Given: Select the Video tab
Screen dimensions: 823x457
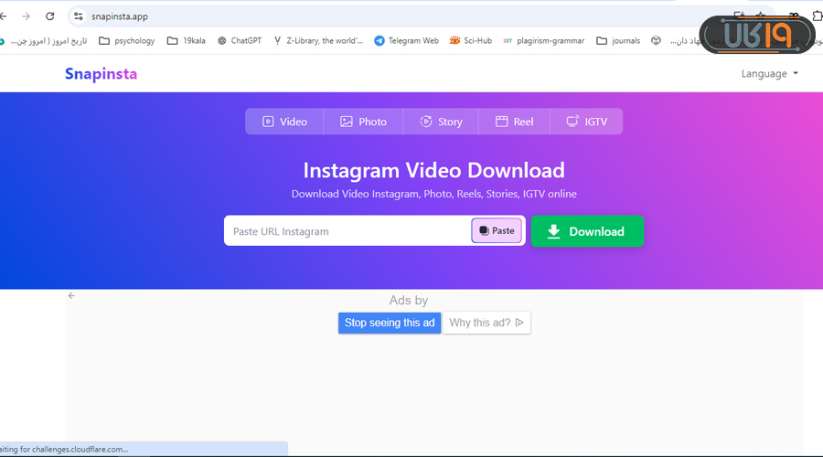Looking at the screenshot, I should (x=284, y=122).
